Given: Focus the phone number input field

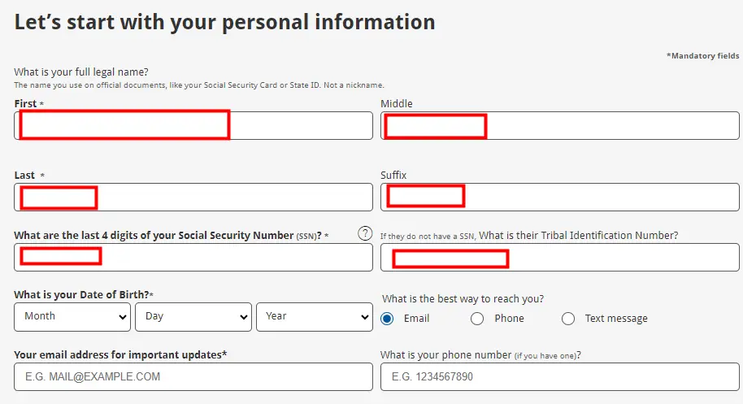Looking at the screenshot, I should [559, 376].
